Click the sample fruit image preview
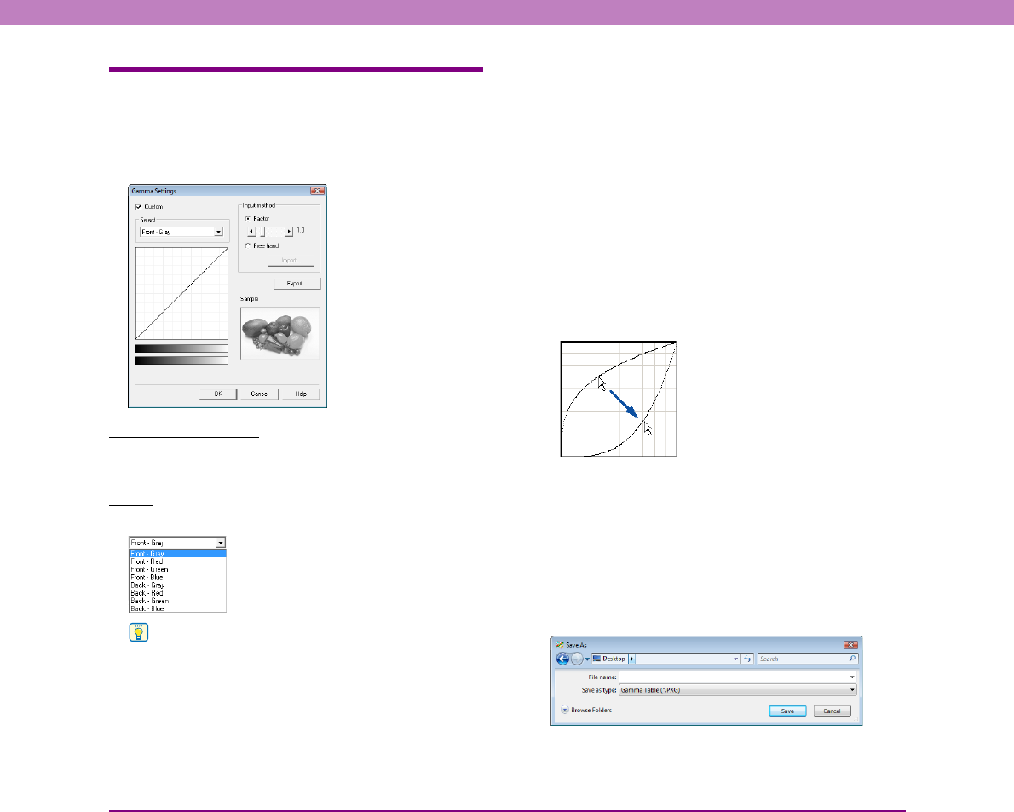Viewport: 1014px width, 812px height. [x=280, y=333]
